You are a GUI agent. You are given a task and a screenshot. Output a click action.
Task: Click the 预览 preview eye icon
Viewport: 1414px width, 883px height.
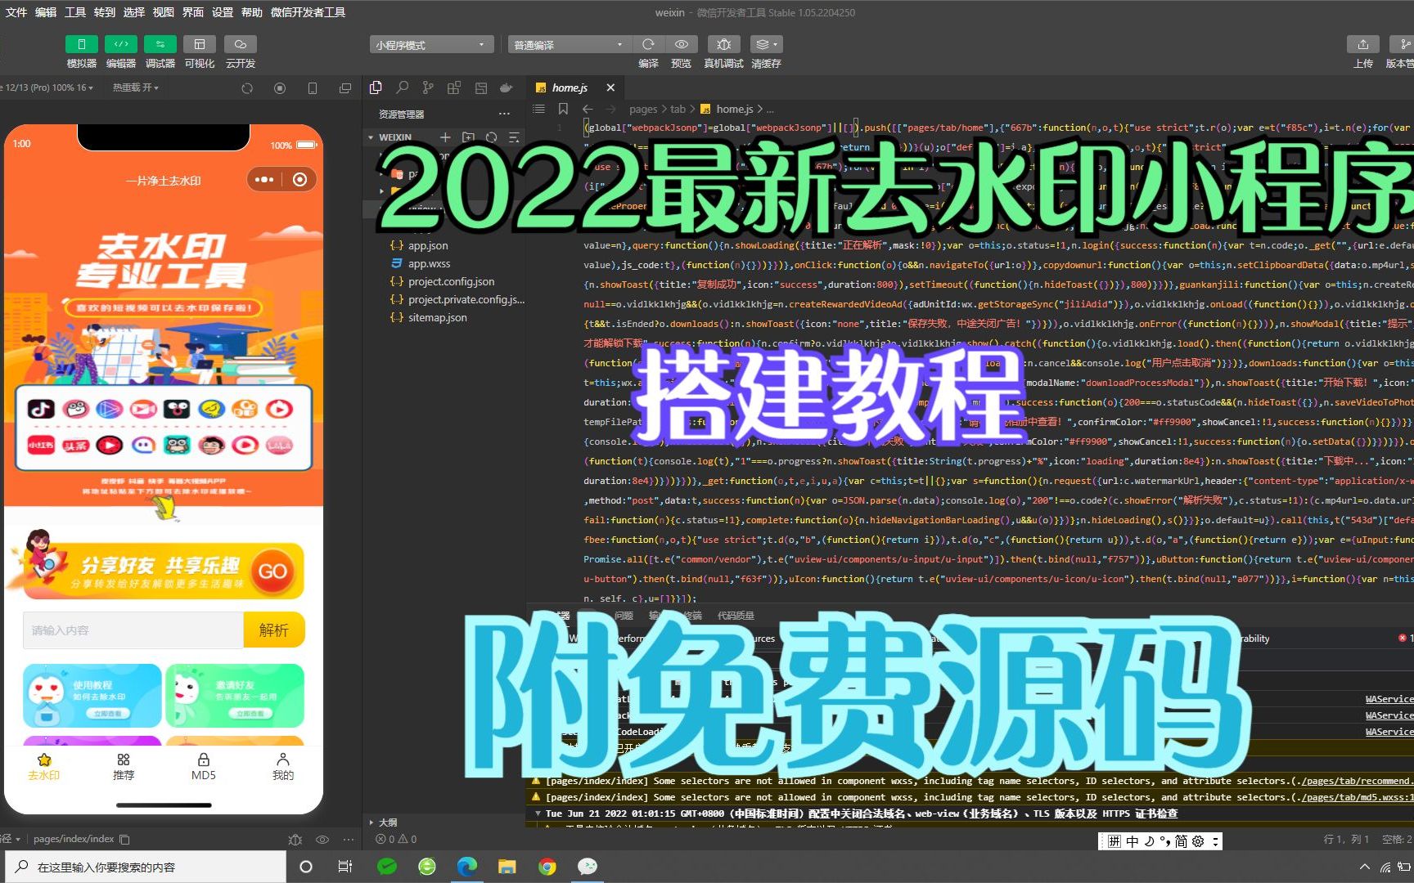tap(681, 44)
